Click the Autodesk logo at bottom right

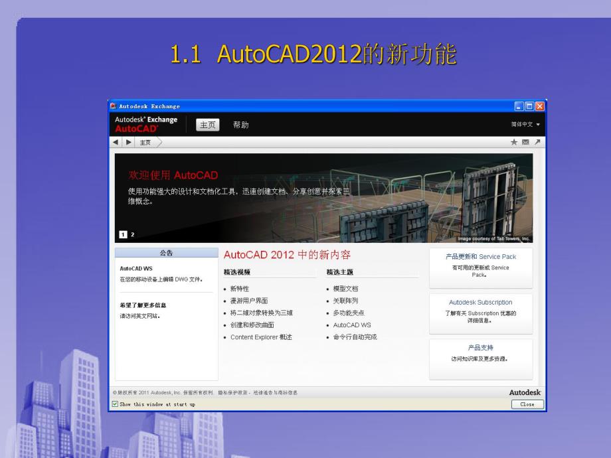tap(524, 393)
